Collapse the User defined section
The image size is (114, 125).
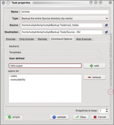pyautogui.click(x=17, y=58)
